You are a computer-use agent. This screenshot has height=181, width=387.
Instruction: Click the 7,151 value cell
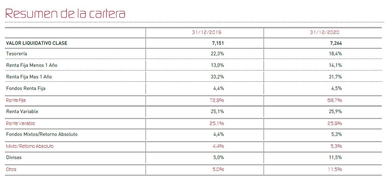[x=218, y=43]
